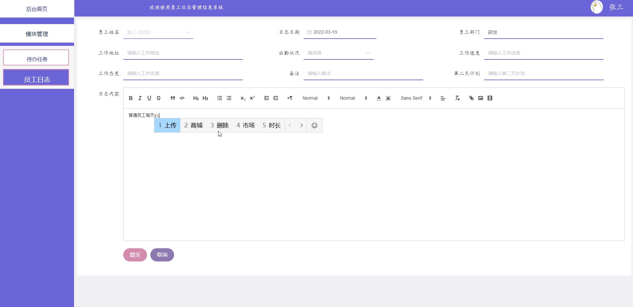Focus the 员工部门 department input

pyautogui.click(x=544, y=32)
